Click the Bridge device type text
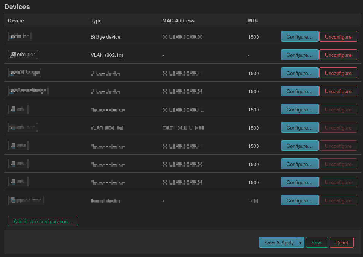The image size is (363, 257). 105,37
